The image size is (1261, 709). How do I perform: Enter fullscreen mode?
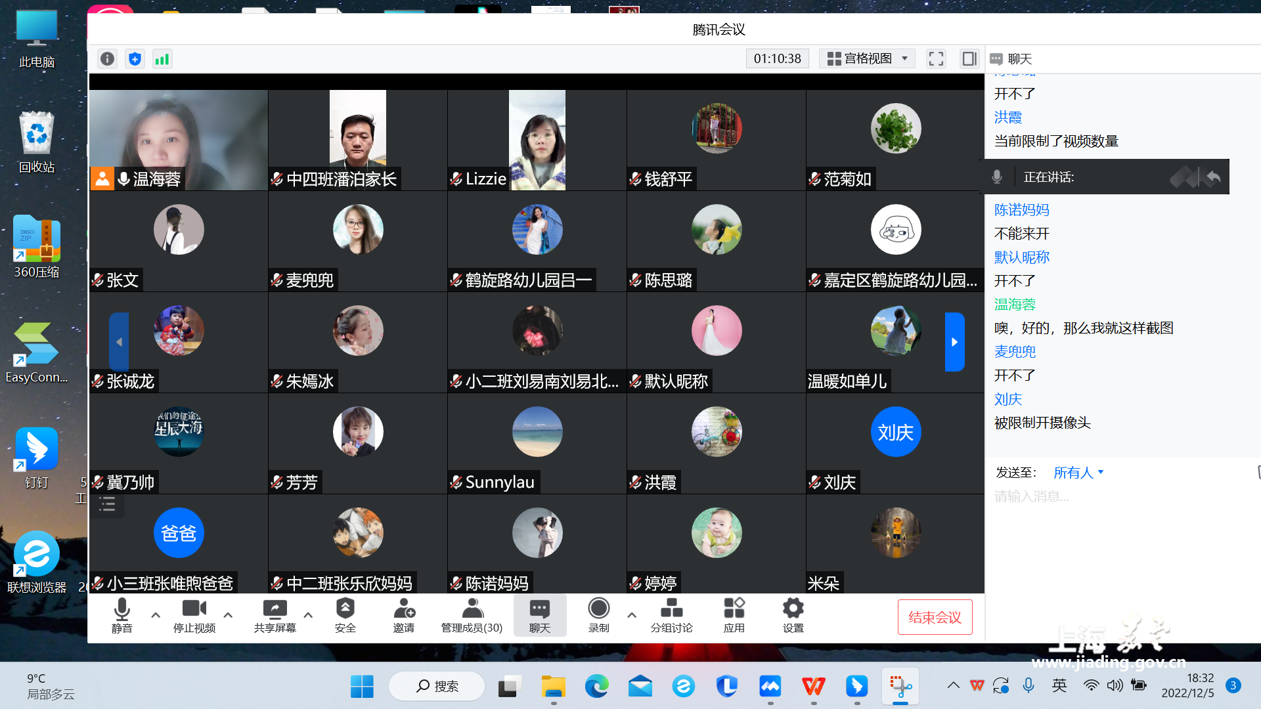tap(936, 59)
